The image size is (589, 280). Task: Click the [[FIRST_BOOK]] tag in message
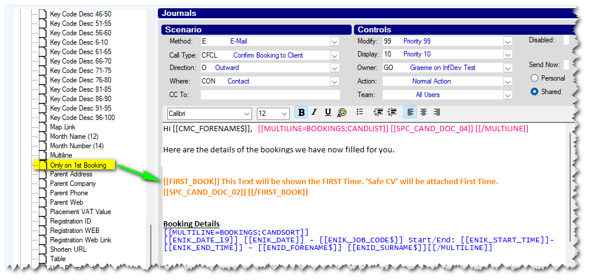pyautogui.click(x=191, y=182)
